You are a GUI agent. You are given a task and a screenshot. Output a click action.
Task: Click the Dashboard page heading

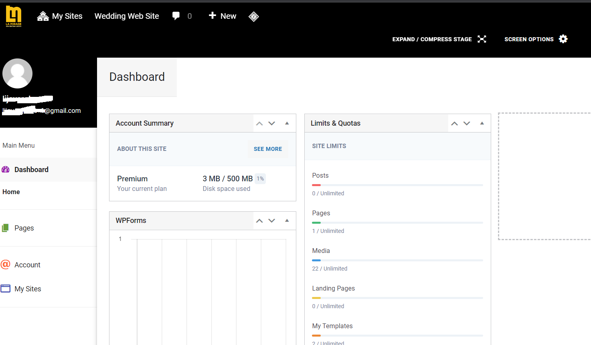(x=137, y=77)
